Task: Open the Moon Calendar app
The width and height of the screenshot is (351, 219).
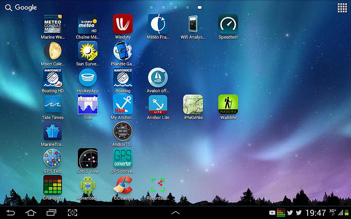Action: [52, 51]
